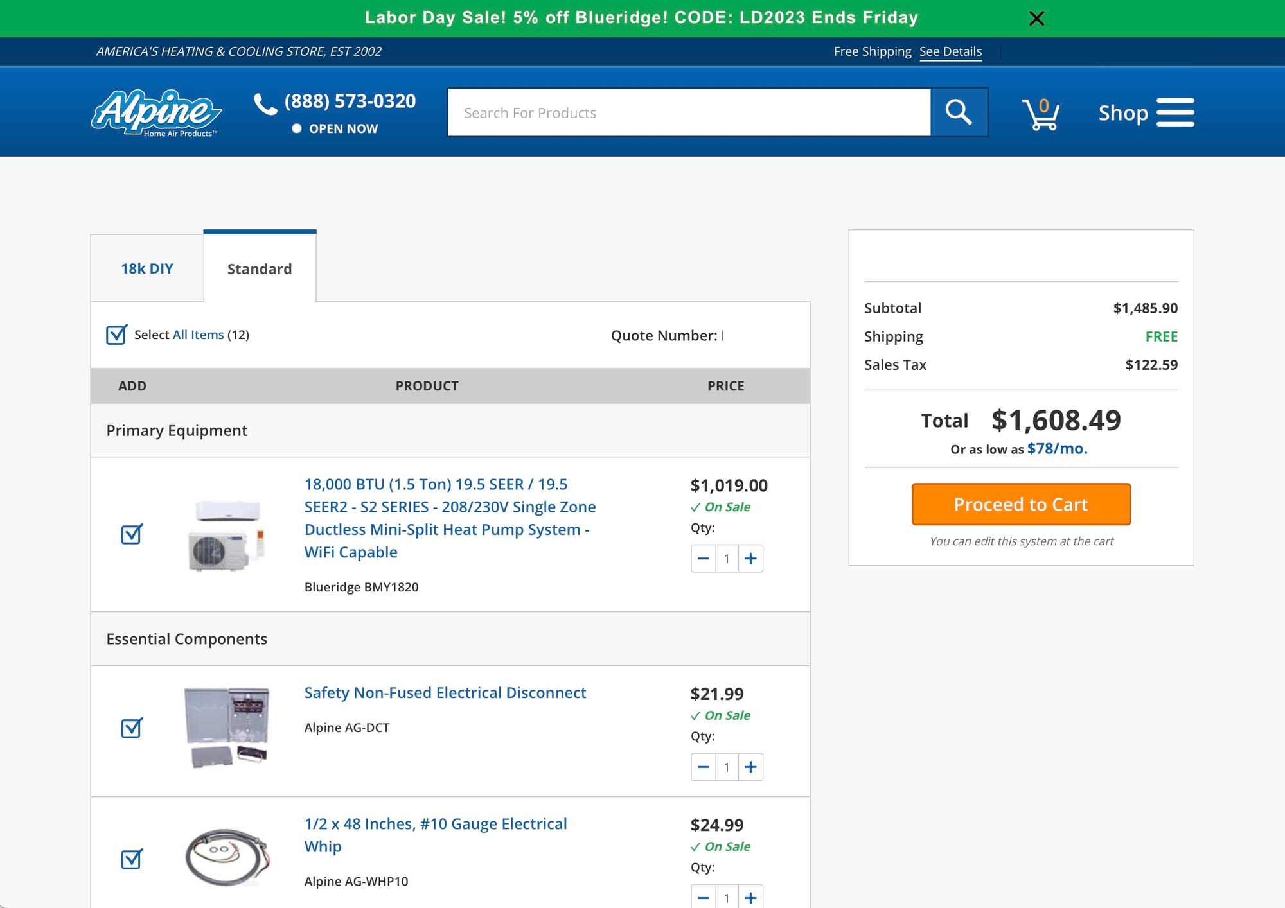The width and height of the screenshot is (1285, 908).
Task: Select the Standard tab
Action: pos(260,268)
